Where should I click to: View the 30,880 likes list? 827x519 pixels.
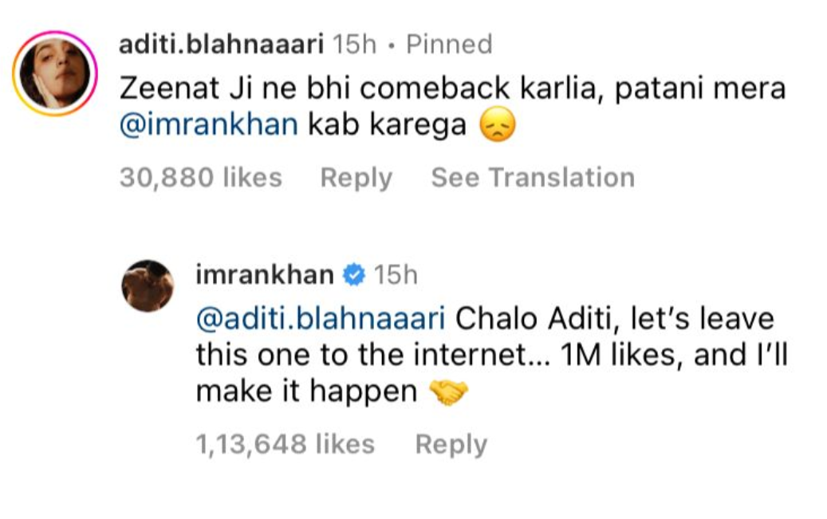pos(201,178)
